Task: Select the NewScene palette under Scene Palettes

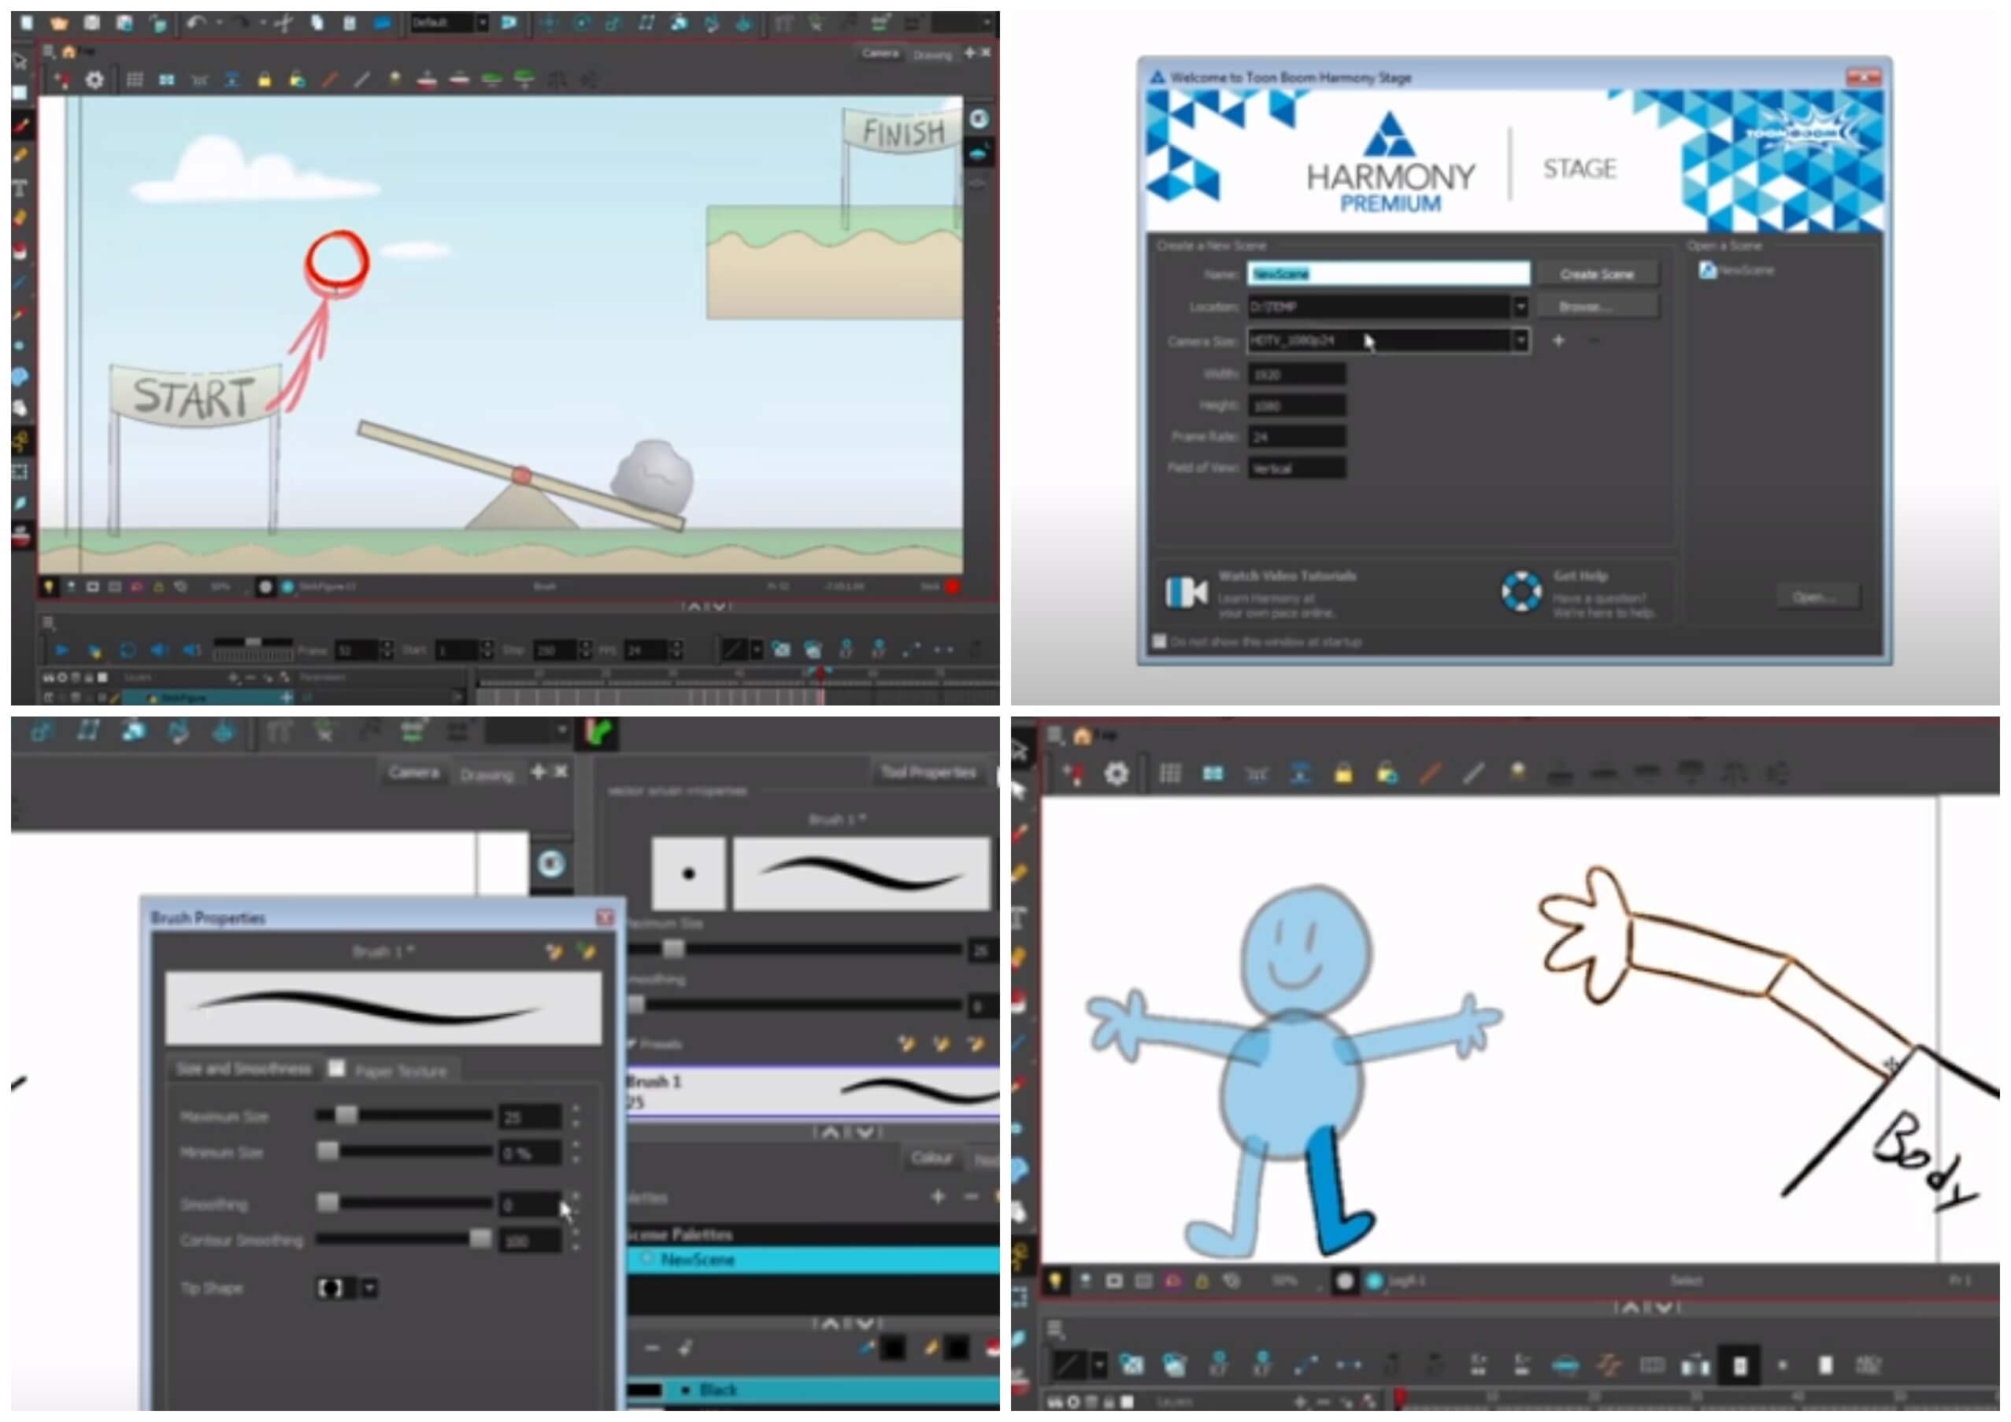Action: [813, 1260]
